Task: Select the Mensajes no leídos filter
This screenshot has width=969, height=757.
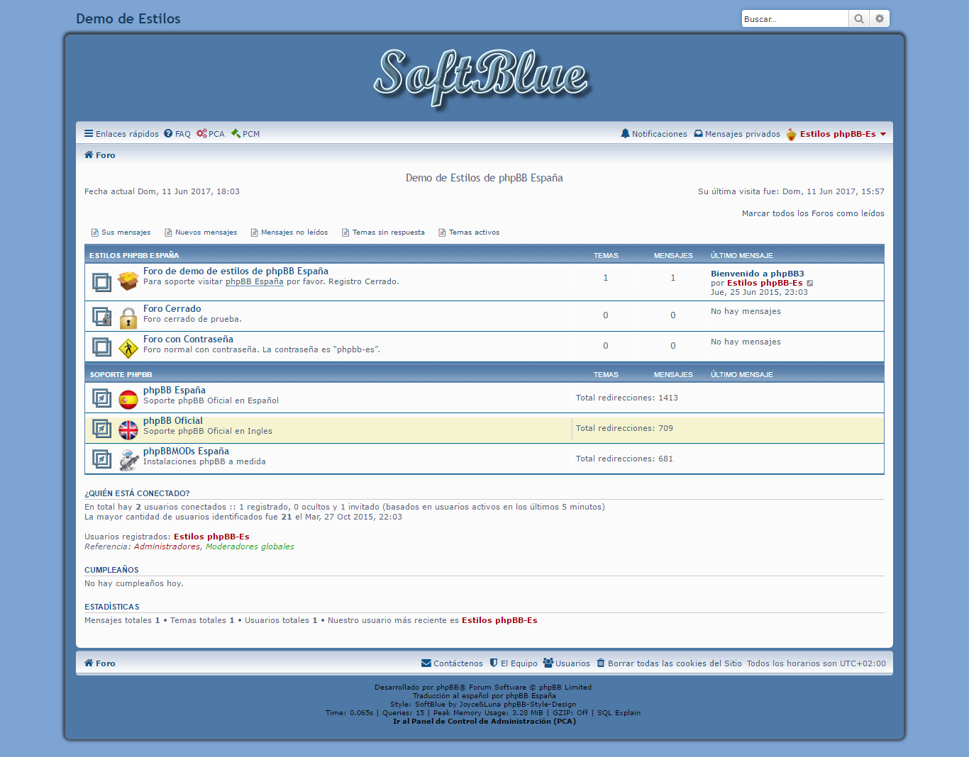Action: point(294,232)
